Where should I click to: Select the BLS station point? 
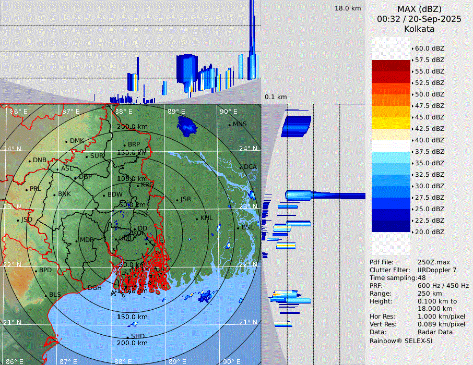pos(46,295)
